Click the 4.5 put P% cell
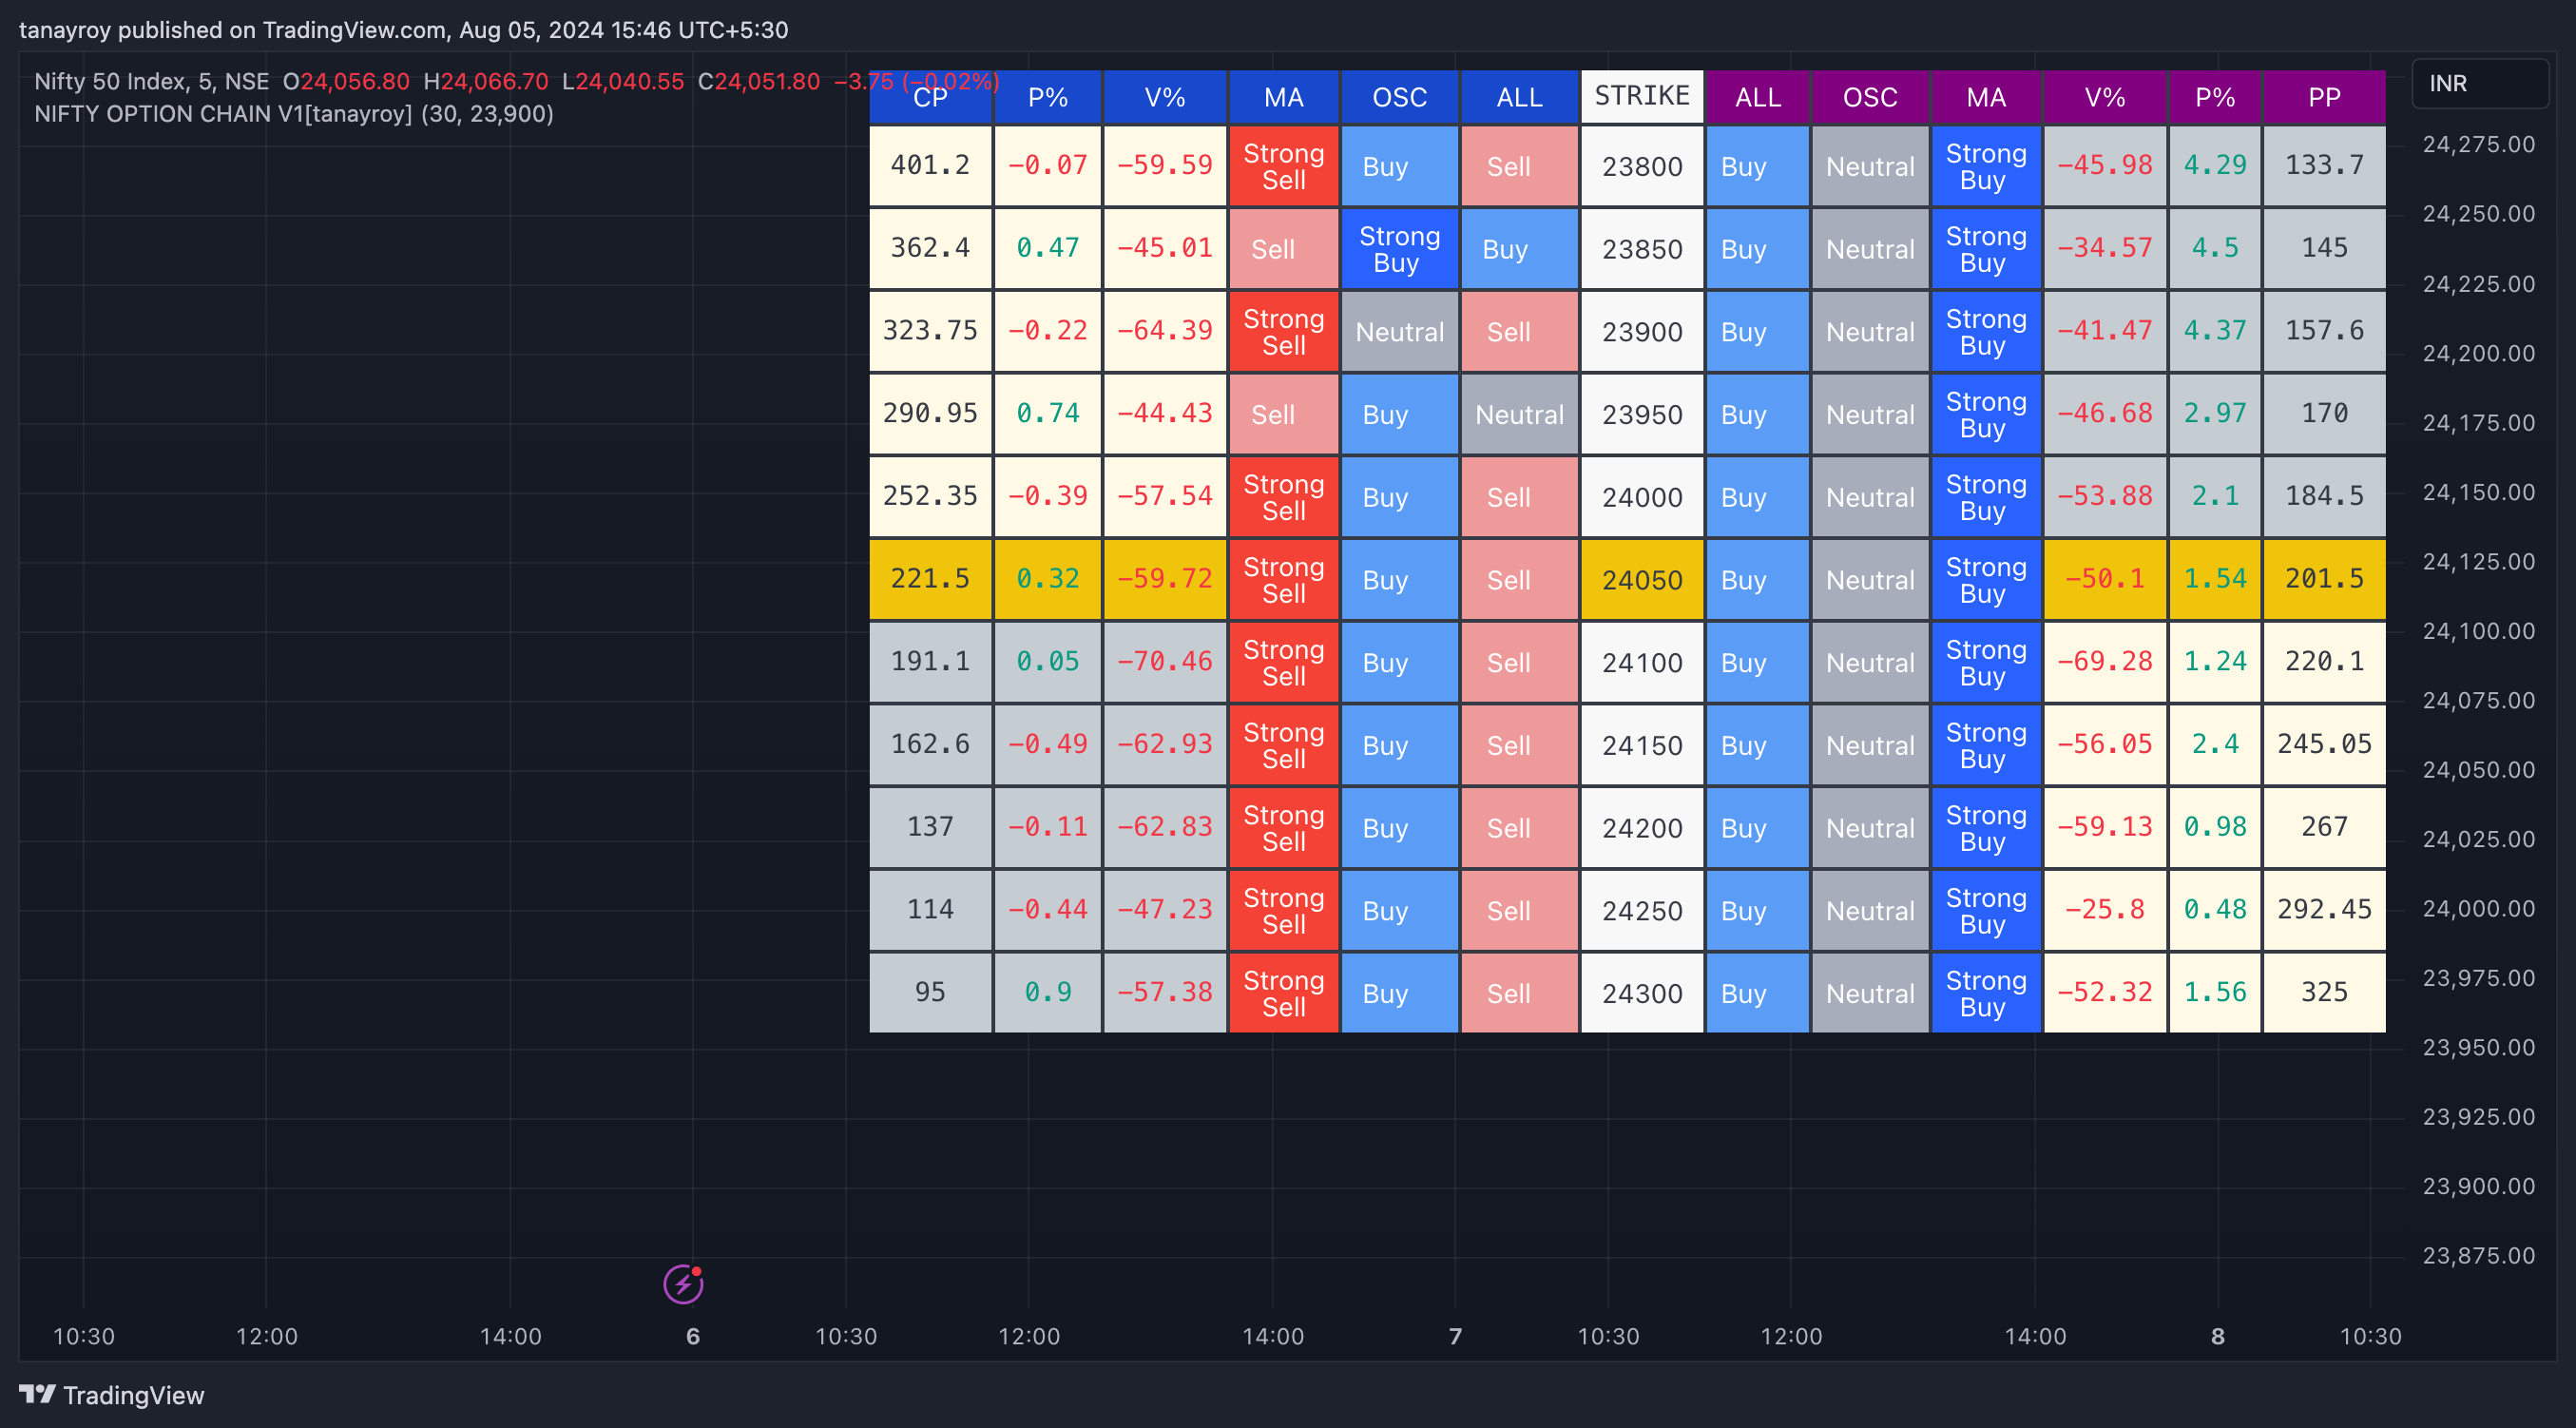The width and height of the screenshot is (2576, 1428). pyautogui.click(x=2214, y=249)
